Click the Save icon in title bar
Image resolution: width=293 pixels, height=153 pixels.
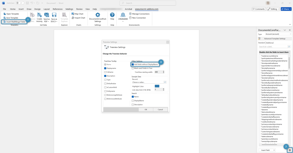27,3
